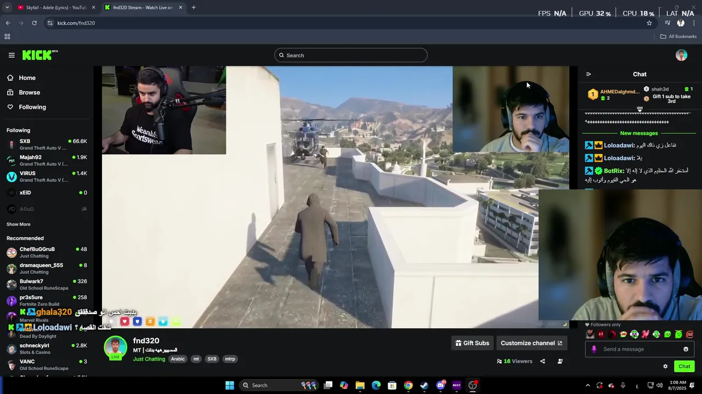Select the fnd320 Stream browser tab
The width and height of the screenshot is (702, 394).
[x=143, y=8]
